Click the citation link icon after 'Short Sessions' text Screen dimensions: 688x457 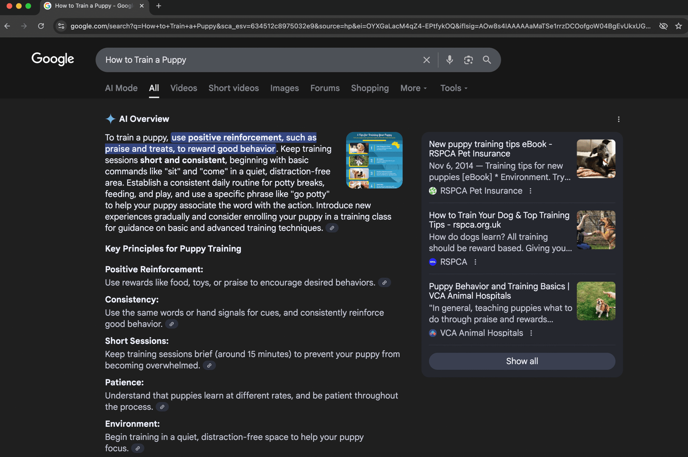click(x=209, y=365)
